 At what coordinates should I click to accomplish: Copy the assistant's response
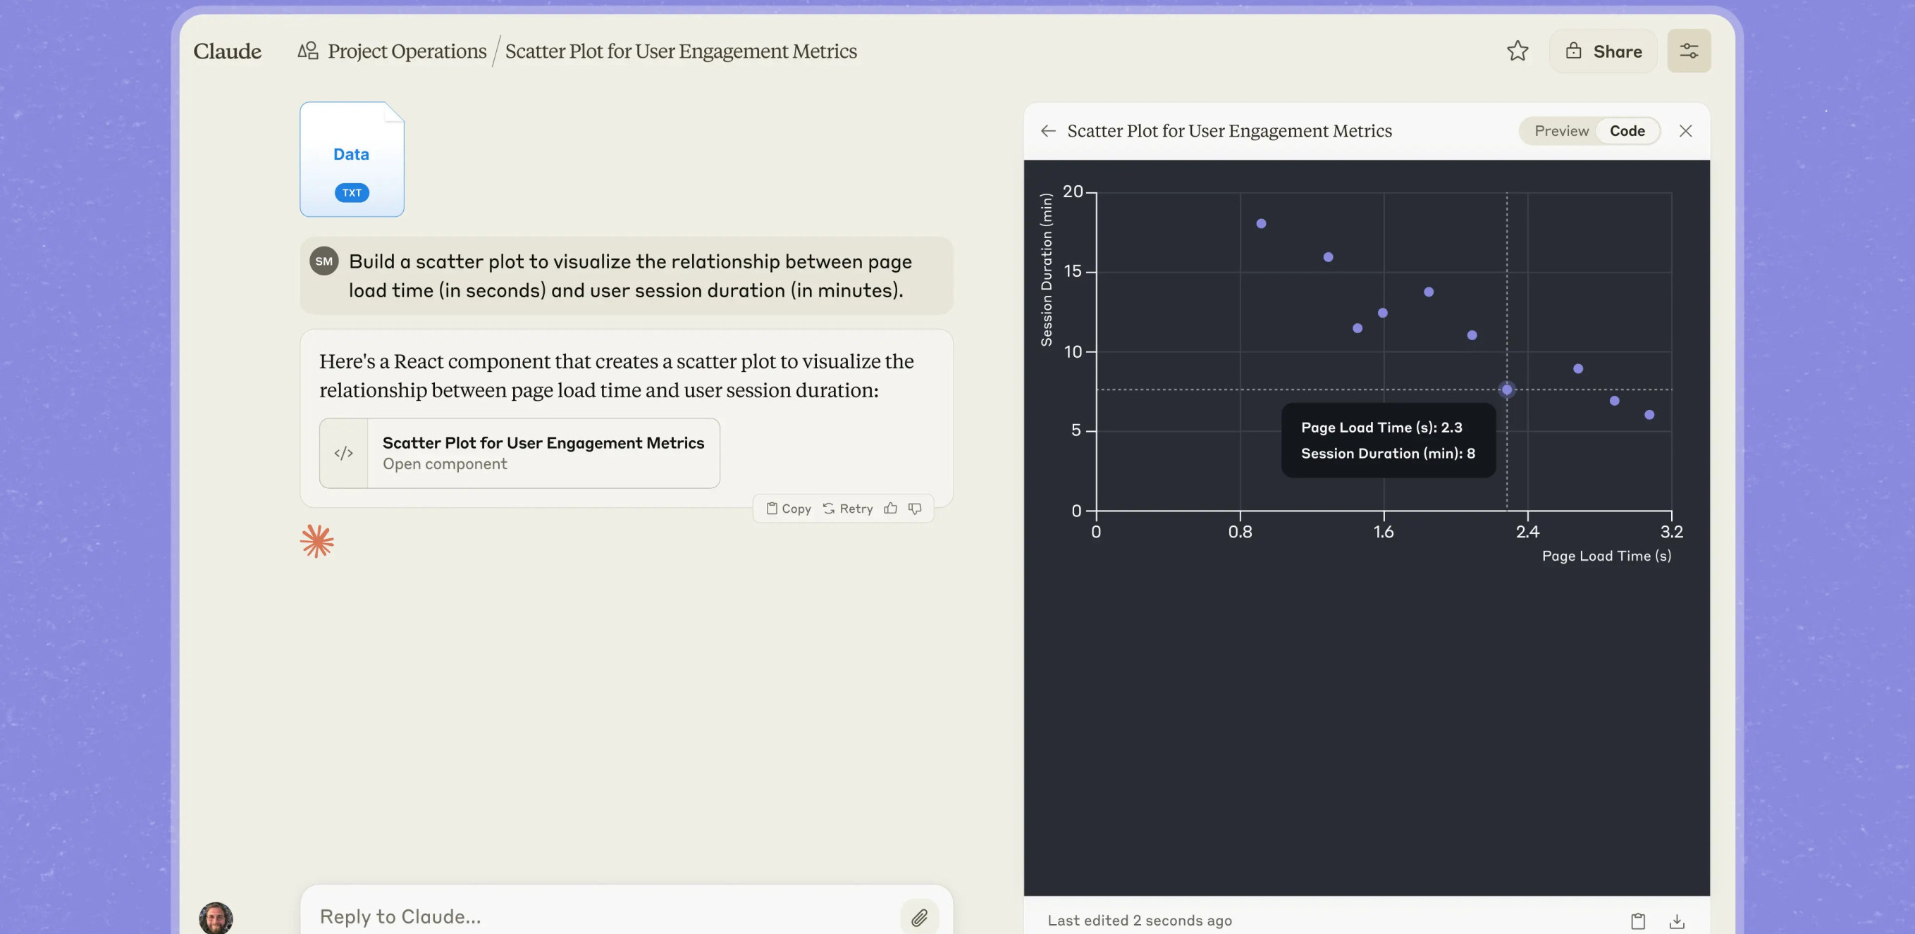789,509
